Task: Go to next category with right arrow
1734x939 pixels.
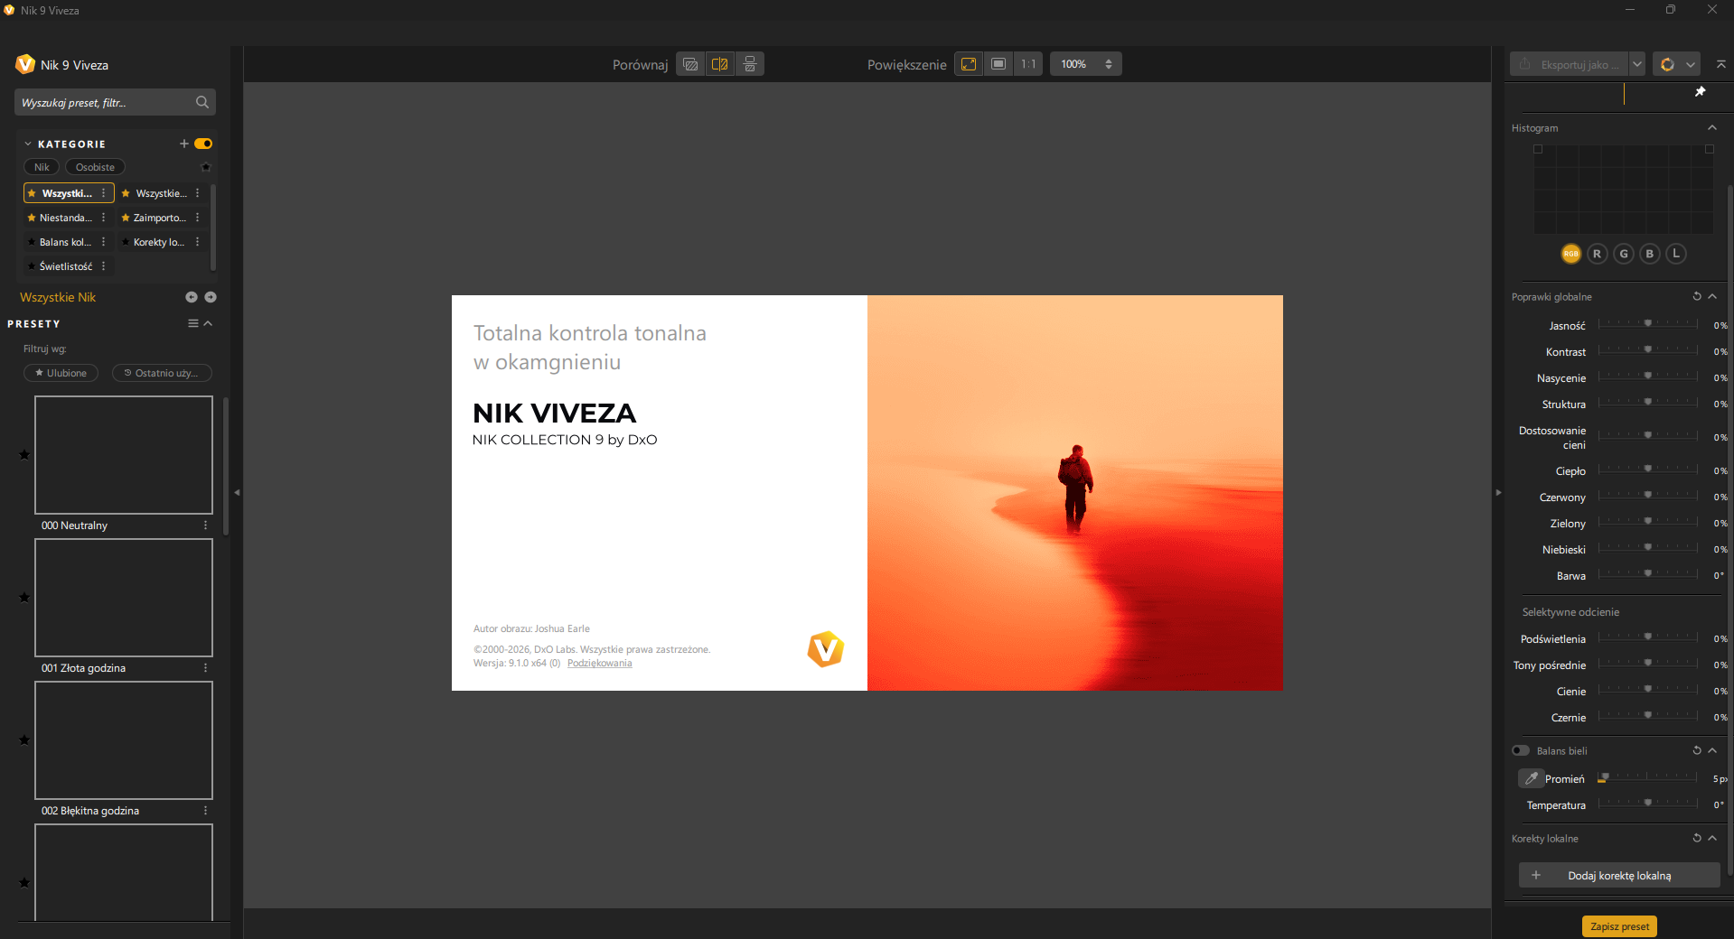Action: click(x=211, y=297)
